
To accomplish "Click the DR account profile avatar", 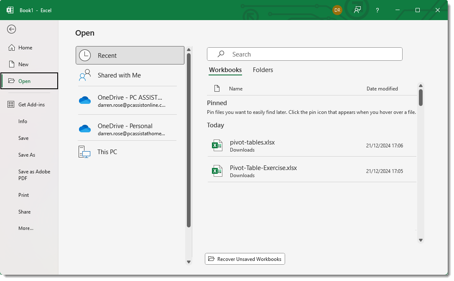I will pyautogui.click(x=337, y=10).
